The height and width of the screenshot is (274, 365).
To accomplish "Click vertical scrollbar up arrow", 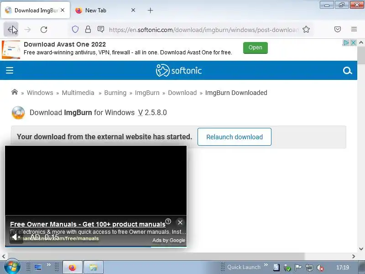I will pos(361,42).
